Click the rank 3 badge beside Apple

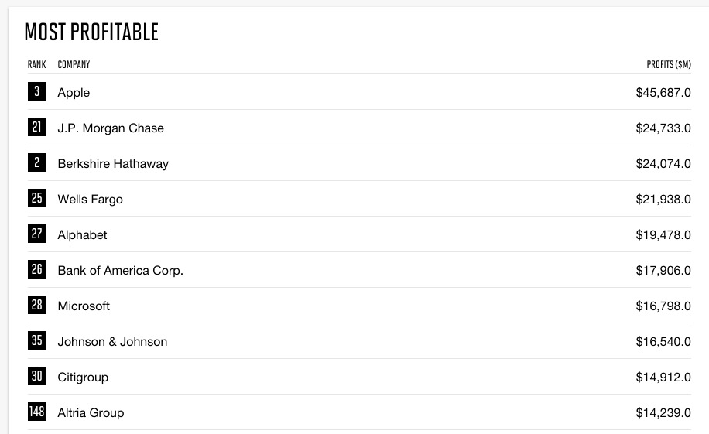(x=36, y=92)
